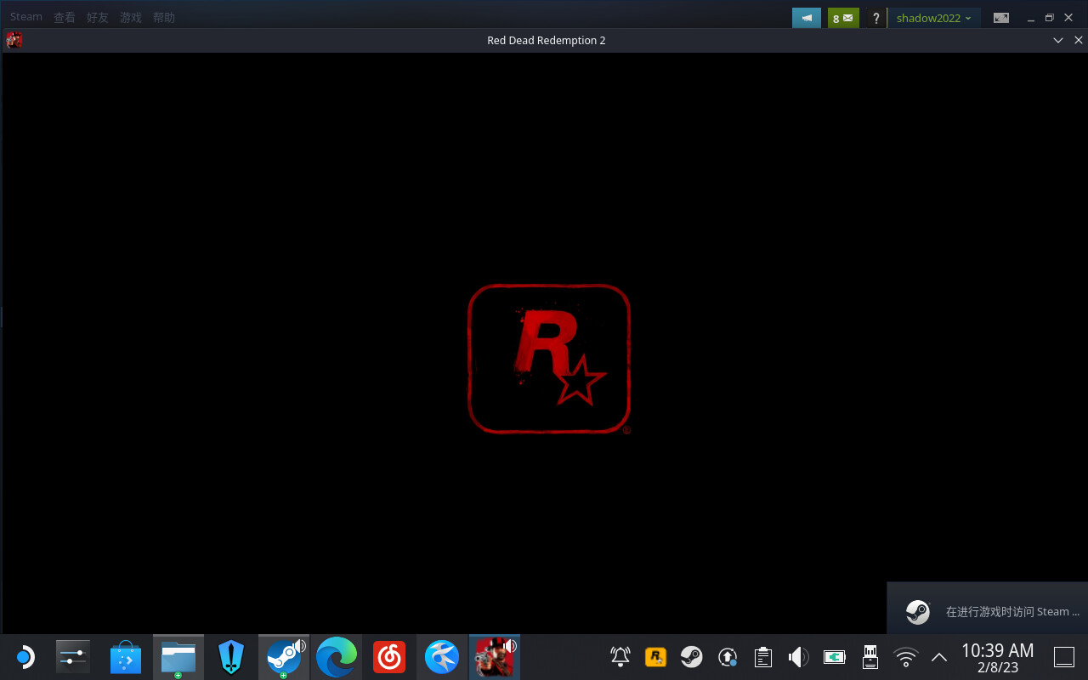The height and width of the screenshot is (680, 1088).
Task: Open System Settings from the taskbar
Action: pos(72,657)
